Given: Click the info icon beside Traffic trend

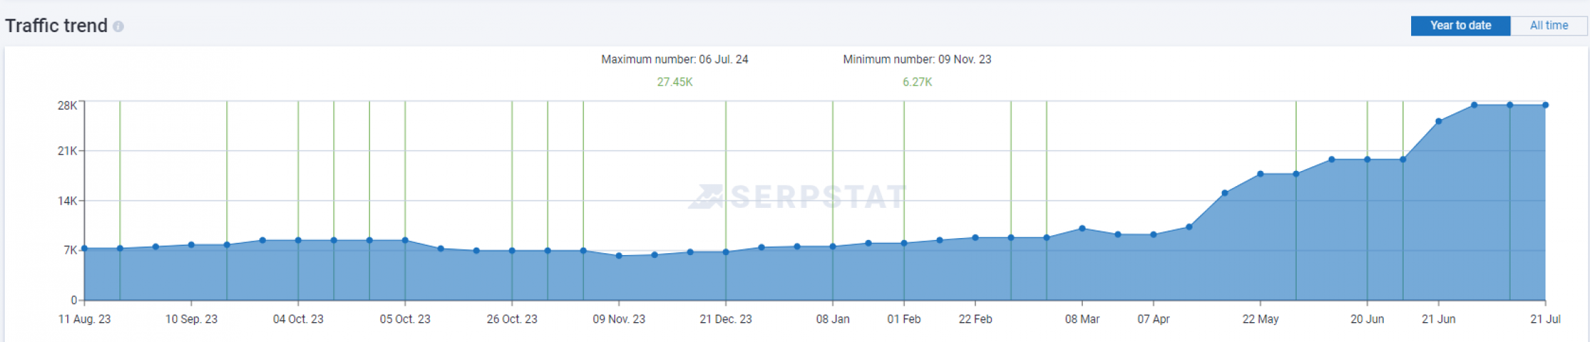Looking at the screenshot, I should 119,27.
